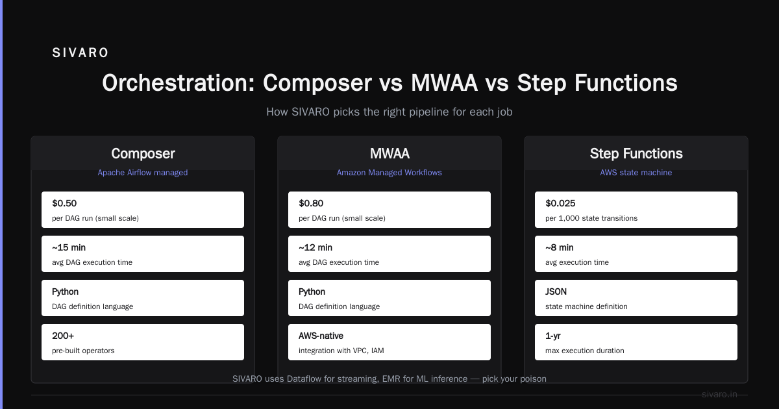Click the SIVARO logo text

80,53
